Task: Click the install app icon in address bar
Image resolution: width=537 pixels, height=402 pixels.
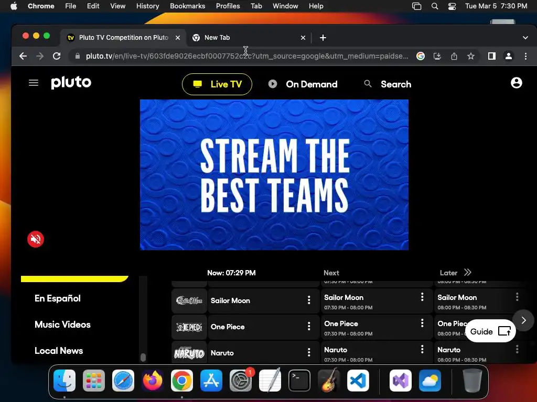Action: pyautogui.click(x=437, y=56)
